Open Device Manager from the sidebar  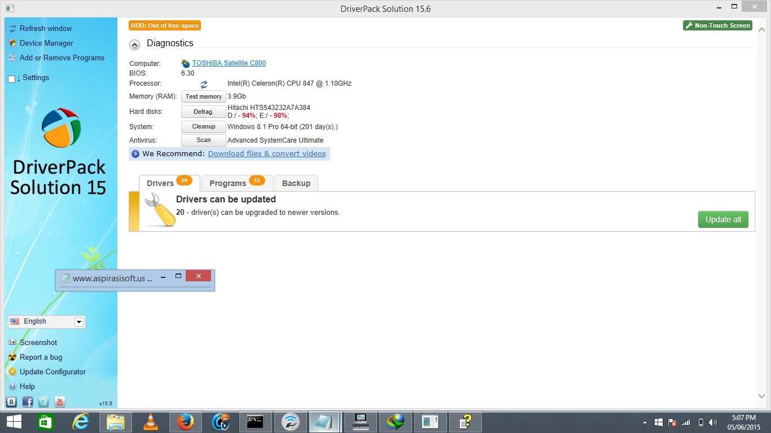pyautogui.click(x=46, y=43)
